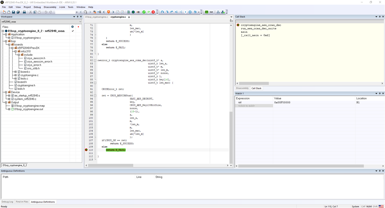Click the editor horizontal scrollbar thumb
This screenshot has width=385, height=208.
[x=110, y=166]
